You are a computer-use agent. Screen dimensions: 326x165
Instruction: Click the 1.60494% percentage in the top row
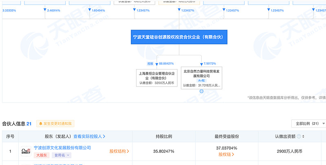98,11
